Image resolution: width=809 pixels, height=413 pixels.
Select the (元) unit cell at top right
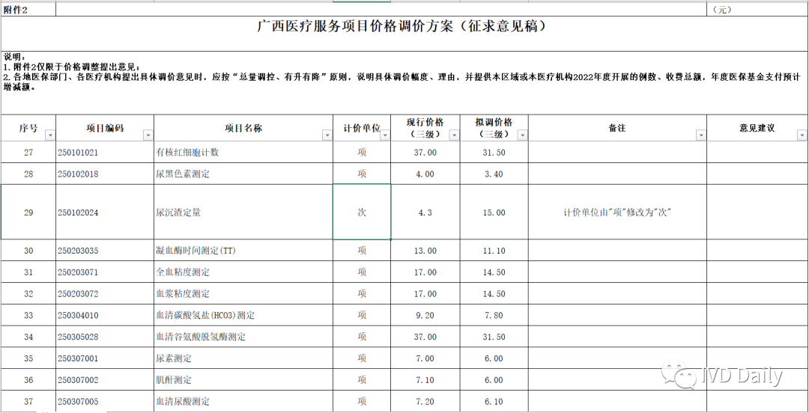pos(757,10)
